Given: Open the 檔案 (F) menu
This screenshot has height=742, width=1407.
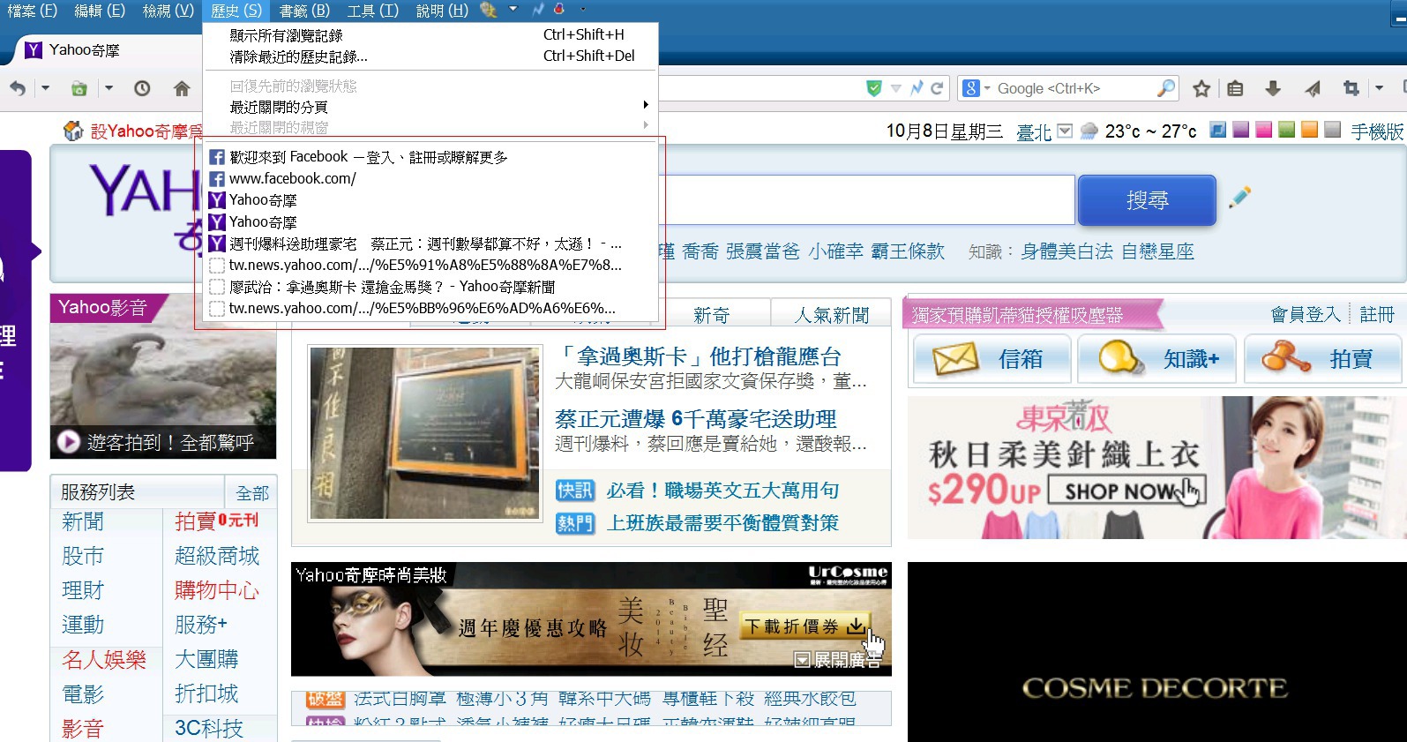Looking at the screenshot, I should (33, 11).
